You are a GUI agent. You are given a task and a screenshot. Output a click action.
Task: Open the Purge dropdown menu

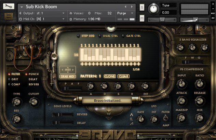tap(125, 13)
